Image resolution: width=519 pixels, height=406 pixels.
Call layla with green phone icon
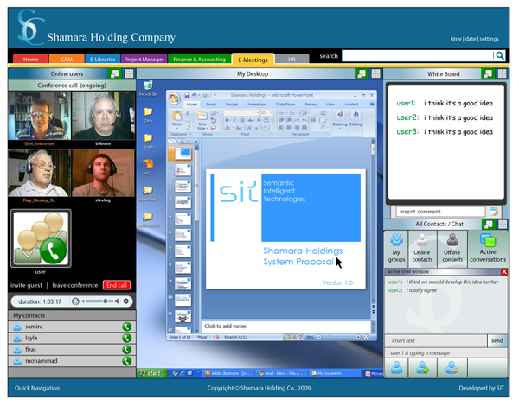[x=127, y=338]
